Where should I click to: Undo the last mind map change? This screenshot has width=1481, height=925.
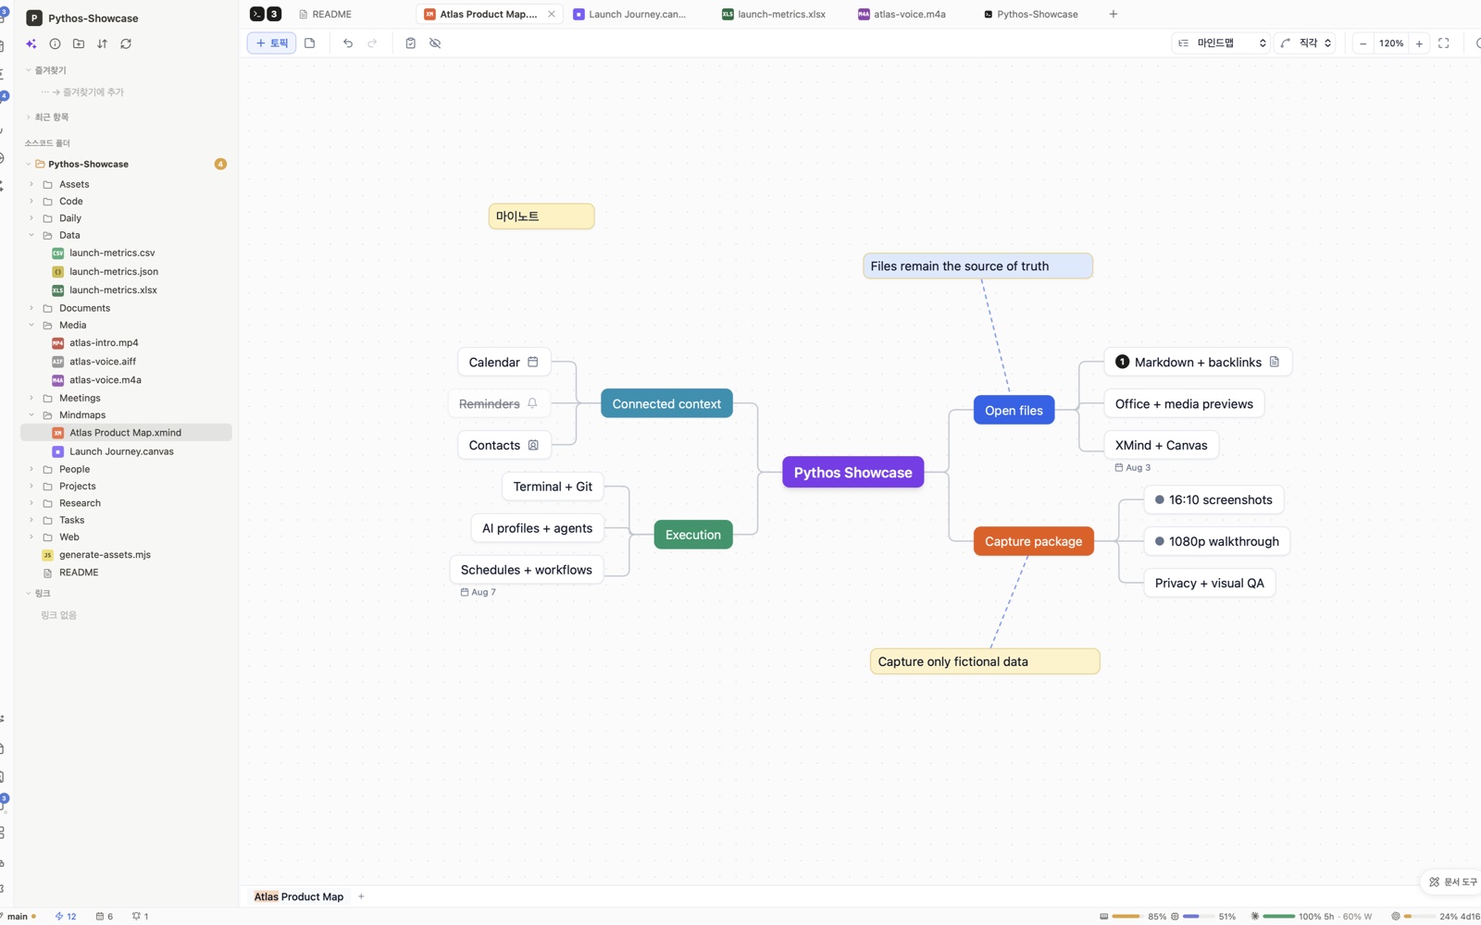[348, 43]
